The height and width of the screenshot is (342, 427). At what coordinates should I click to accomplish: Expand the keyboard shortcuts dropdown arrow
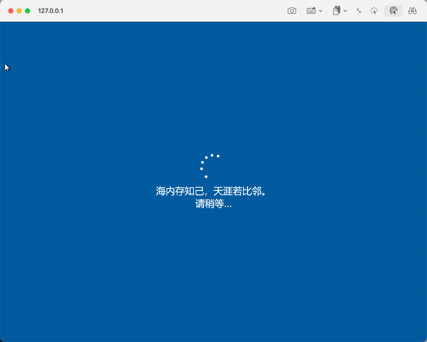(x=321, y=11)
